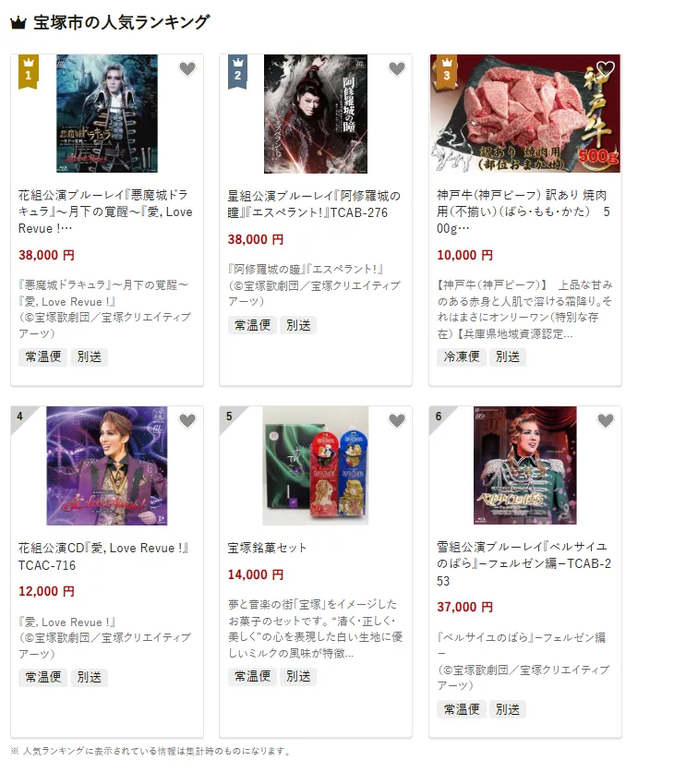Click the bronze rank 3 crown badge

(447, 71)
